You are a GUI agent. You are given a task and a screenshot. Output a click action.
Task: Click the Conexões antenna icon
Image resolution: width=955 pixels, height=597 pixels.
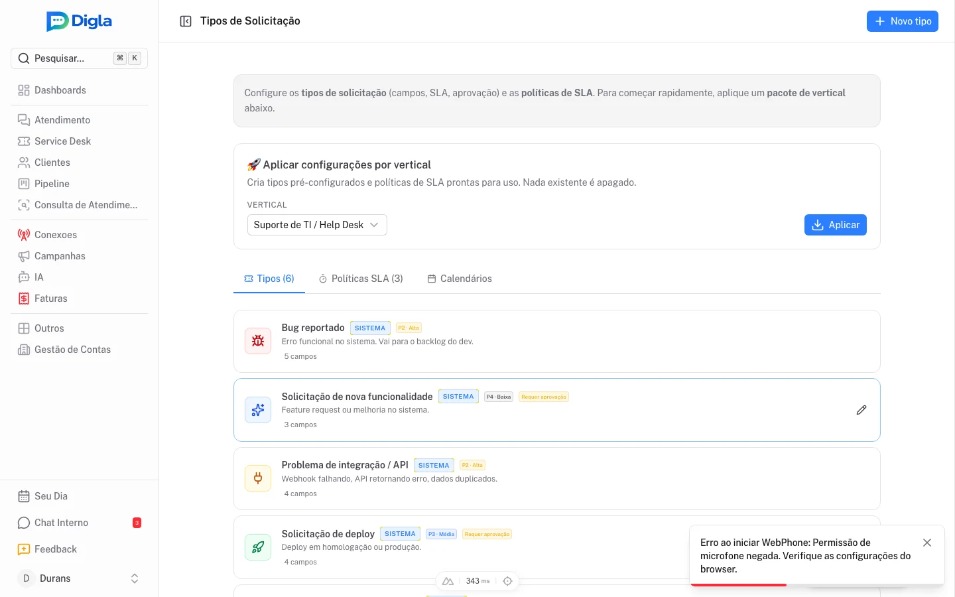[x=24, y=235]
